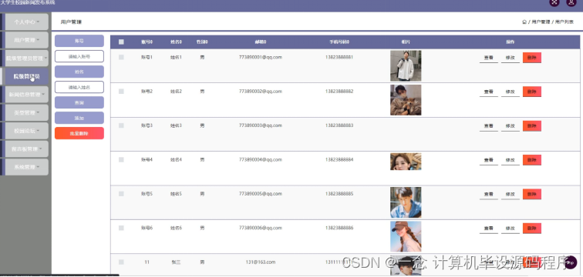Image resolution: width=583 pixels, height=277 pixels.
Task: Sort table by 手机号码 column arrows
Action: coord(348,42)
